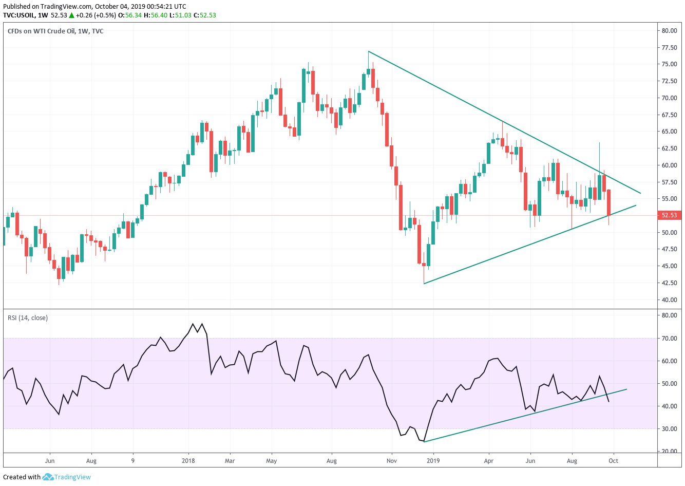Screen dimensions: 685x486
Task: Click the TradingView cloud logo icon
Action: coord(48,477)
